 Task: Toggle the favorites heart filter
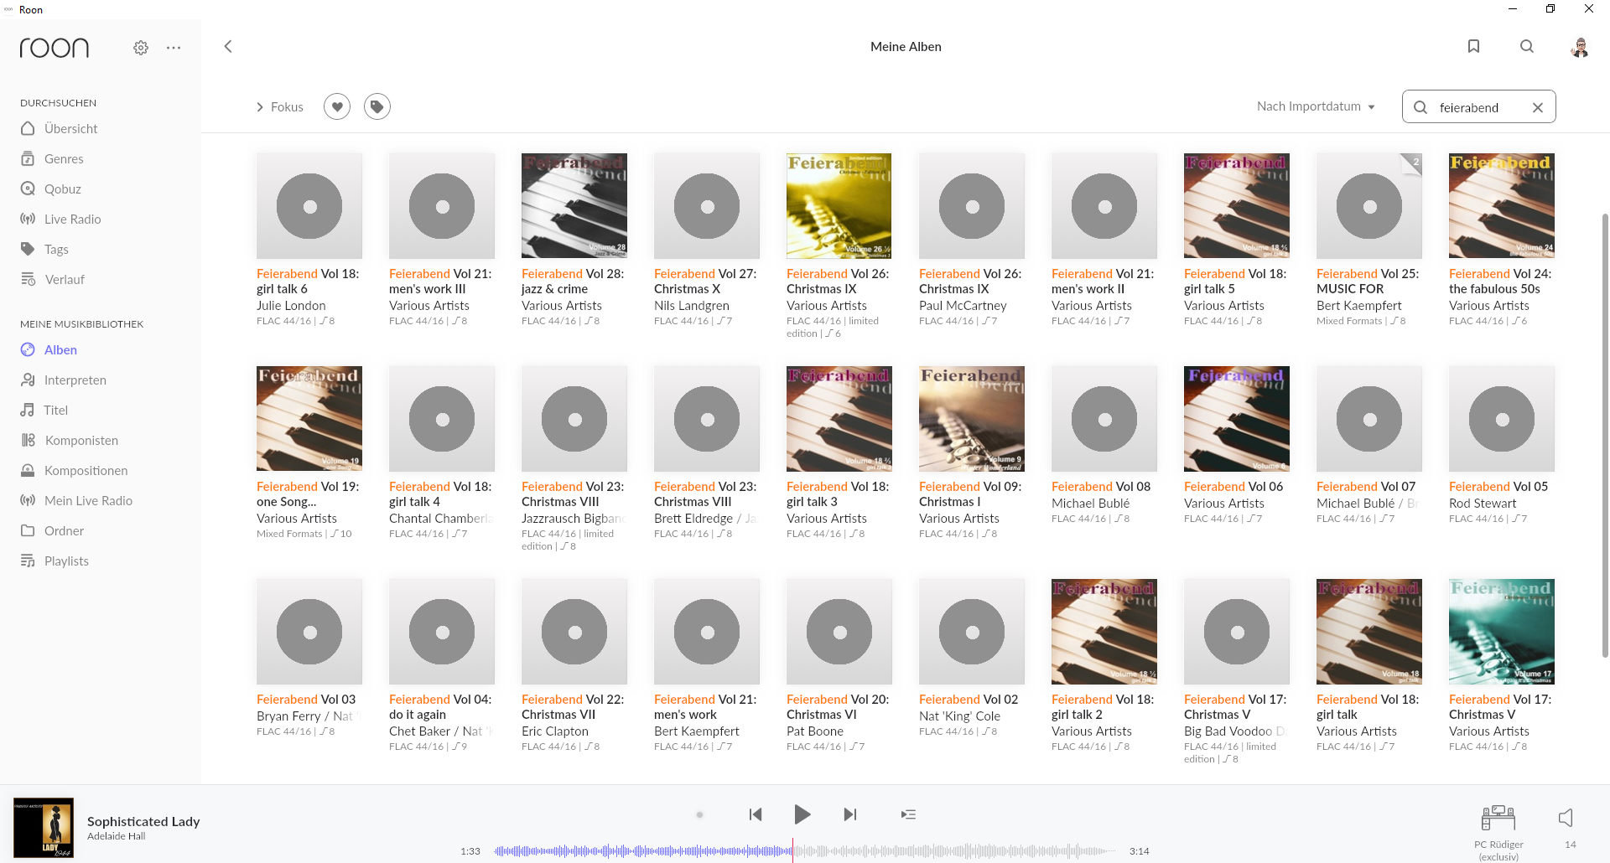[x=337, y=106]
